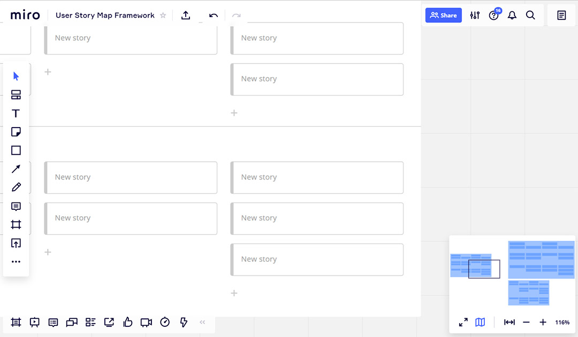Select the sticky note tool

pos(16,131)
